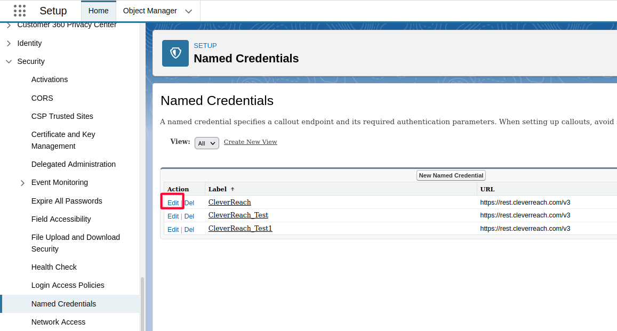Viewport: 617px width, 331px height.
Task: Click the Create New View link
Action: pyautogui.click(x=250, y=142)
